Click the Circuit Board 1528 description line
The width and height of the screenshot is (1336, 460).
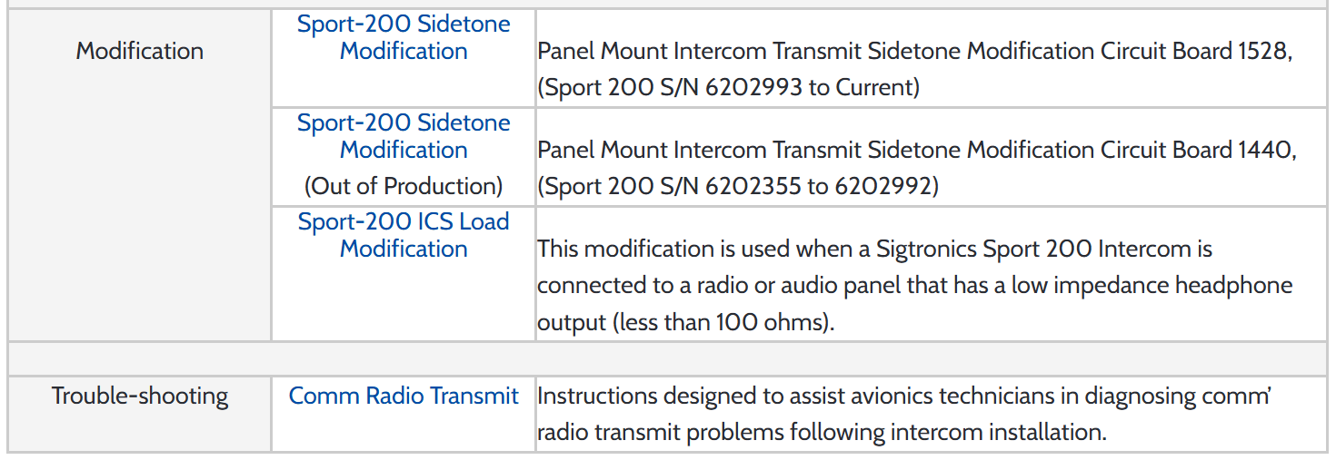tap(913, 51)
